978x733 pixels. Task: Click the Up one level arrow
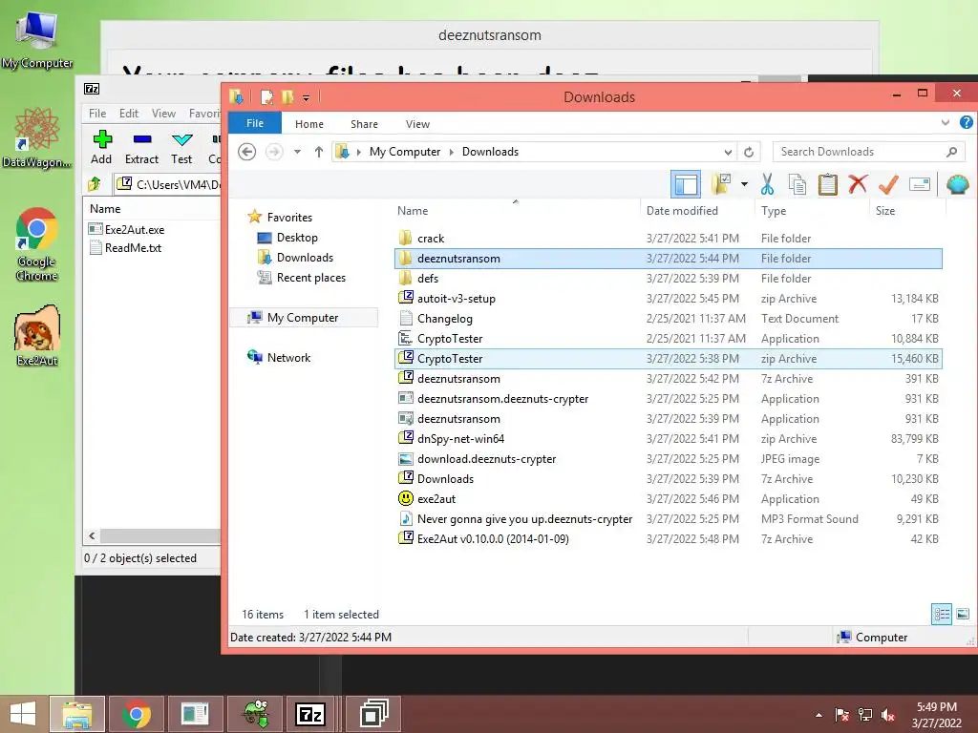[319, 152]
